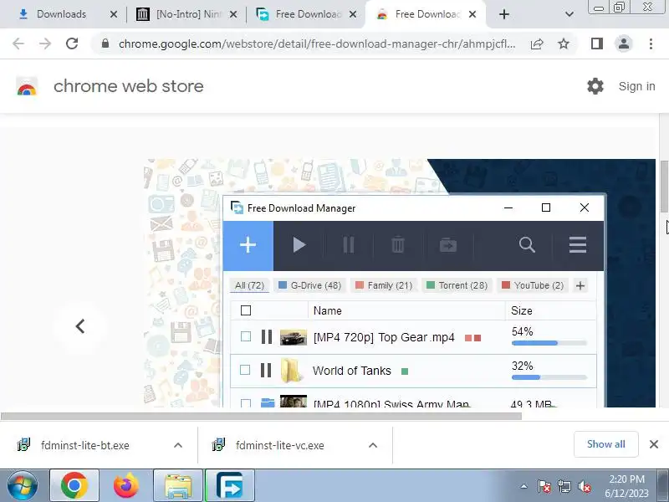Reload the current page
669x502 pixels.
[72, 44]
